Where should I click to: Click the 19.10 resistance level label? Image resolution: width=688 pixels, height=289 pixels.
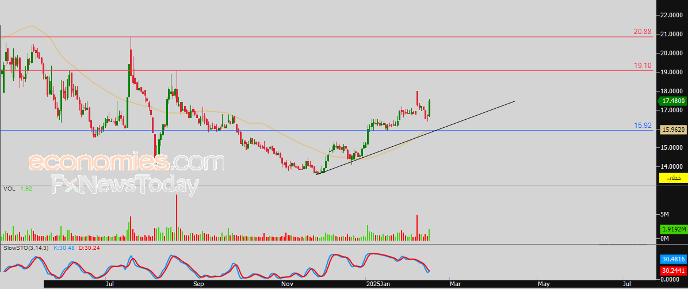[x=643, y=66]
